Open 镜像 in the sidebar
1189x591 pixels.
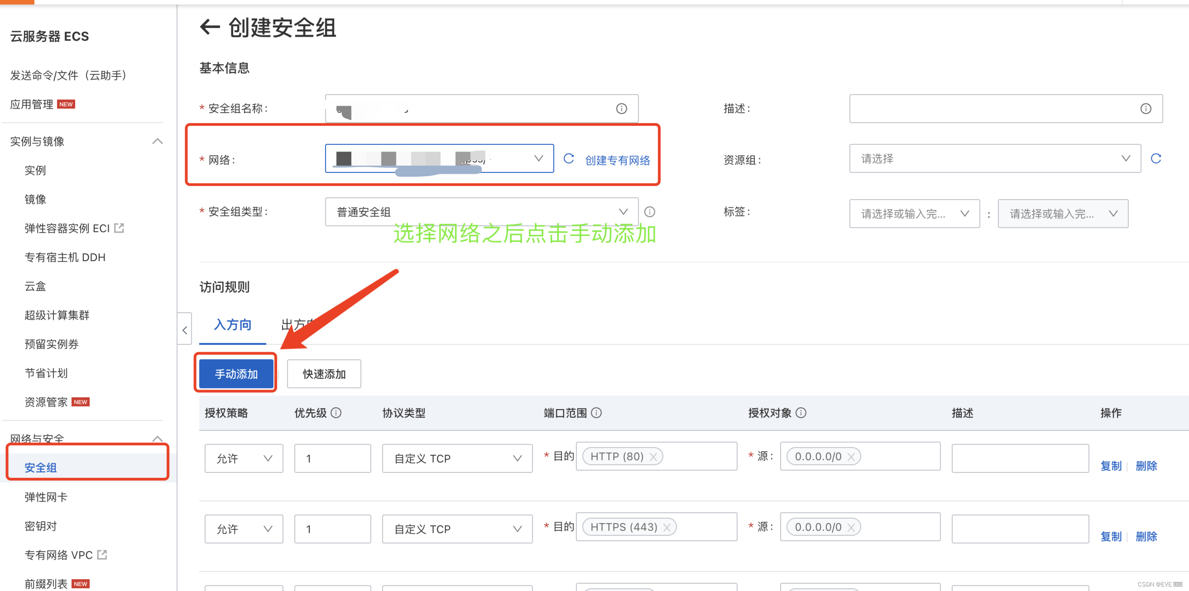[x=35, y=199]
